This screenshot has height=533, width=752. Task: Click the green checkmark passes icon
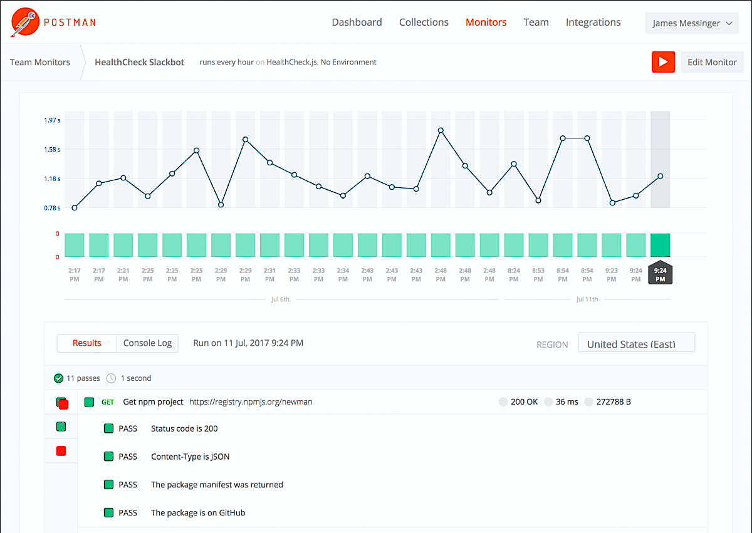[59, 378]
